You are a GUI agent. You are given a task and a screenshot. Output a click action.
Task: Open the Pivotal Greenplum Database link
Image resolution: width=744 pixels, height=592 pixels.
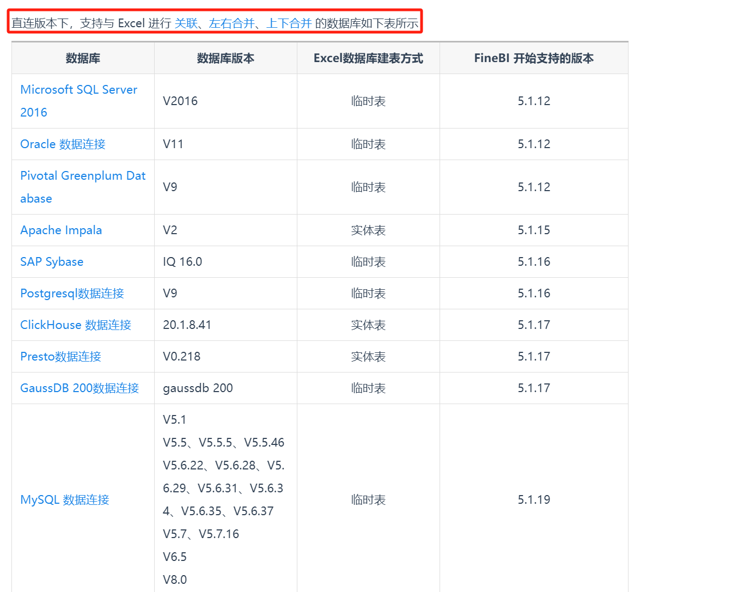pyautogui.click(x=83, y=187)
